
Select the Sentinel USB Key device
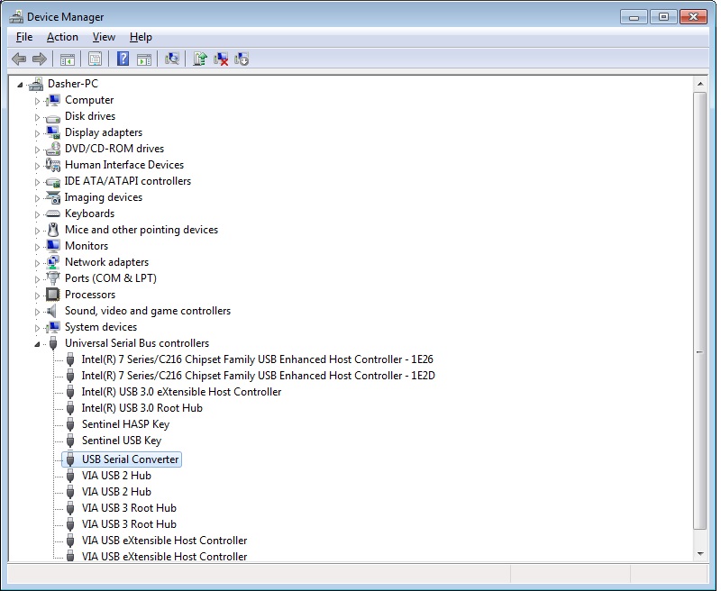[x=122, y=441]
